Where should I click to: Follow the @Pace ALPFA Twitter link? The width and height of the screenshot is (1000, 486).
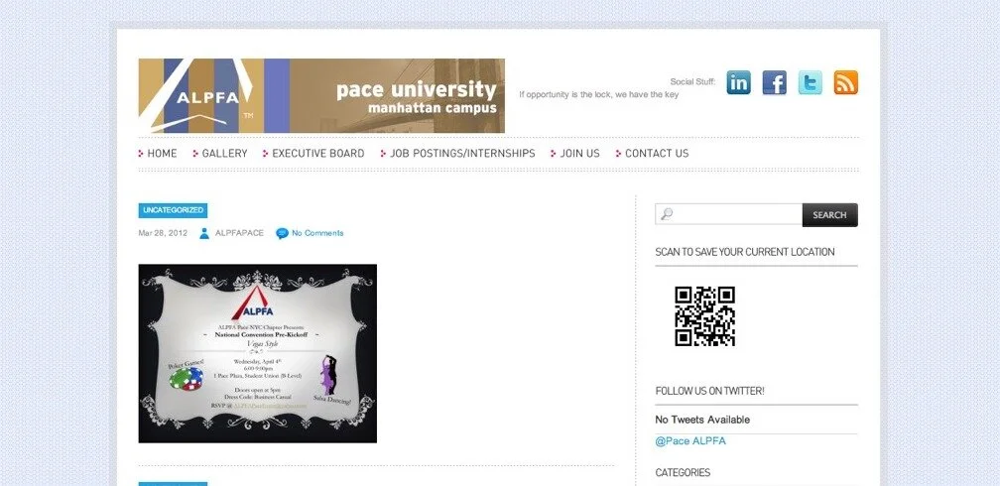(690, 440)
